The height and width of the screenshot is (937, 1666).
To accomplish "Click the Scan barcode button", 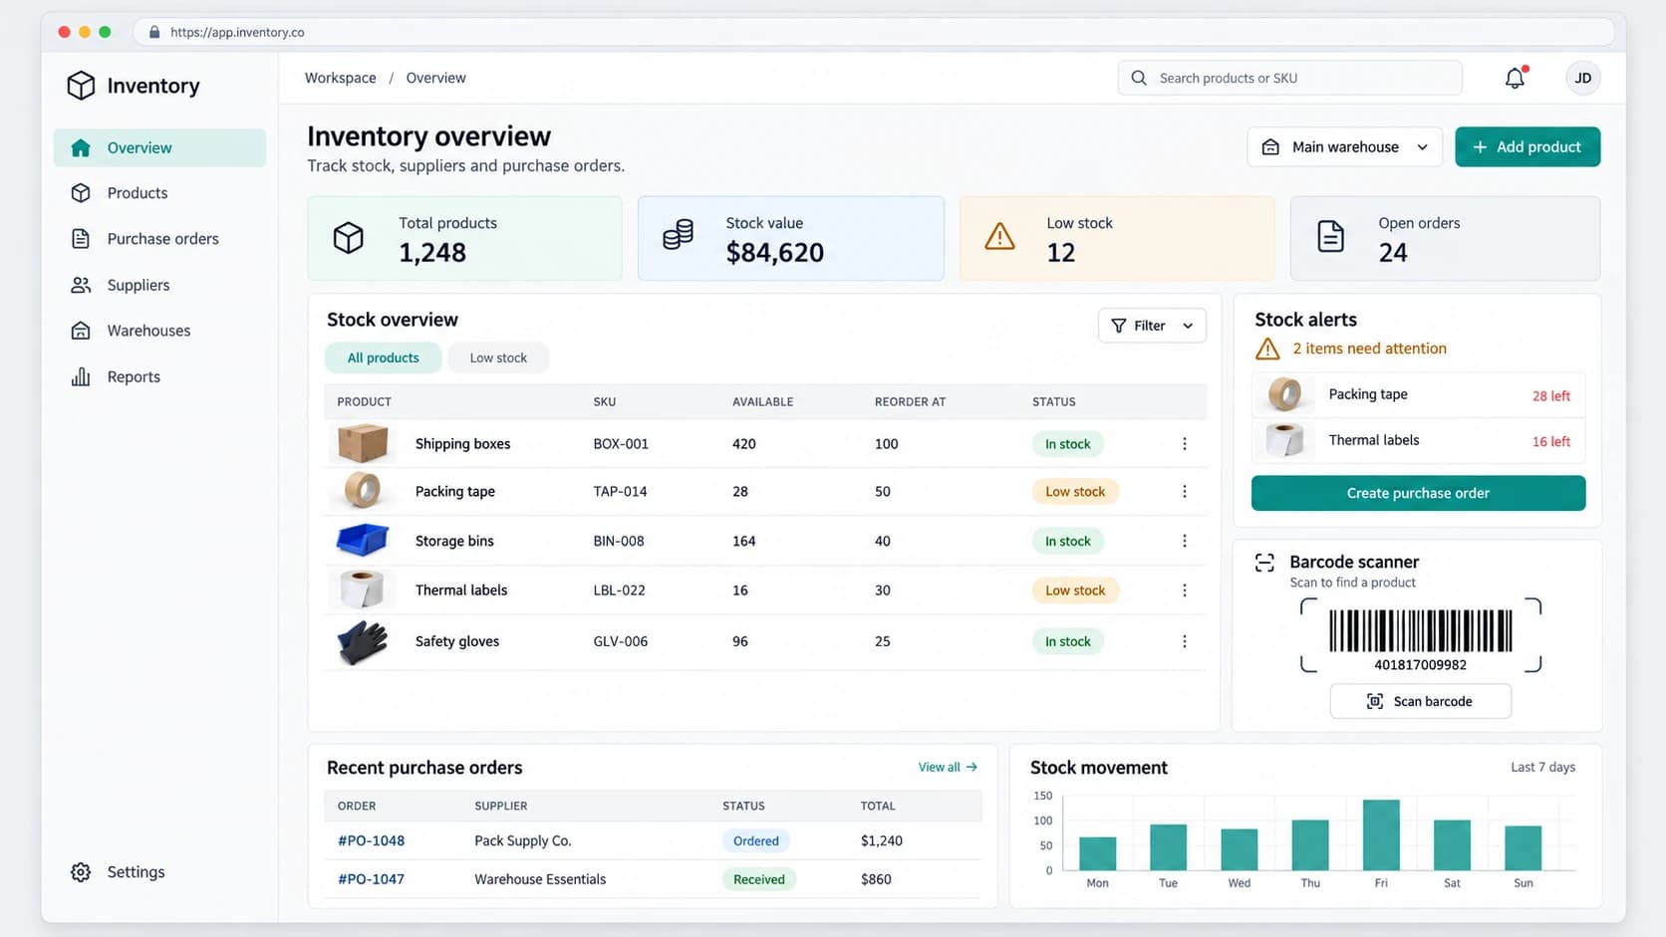I will (x=1420, y=701).
